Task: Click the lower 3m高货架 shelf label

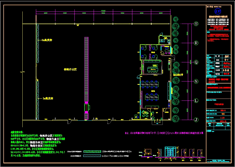Action: tap(48, 99)
